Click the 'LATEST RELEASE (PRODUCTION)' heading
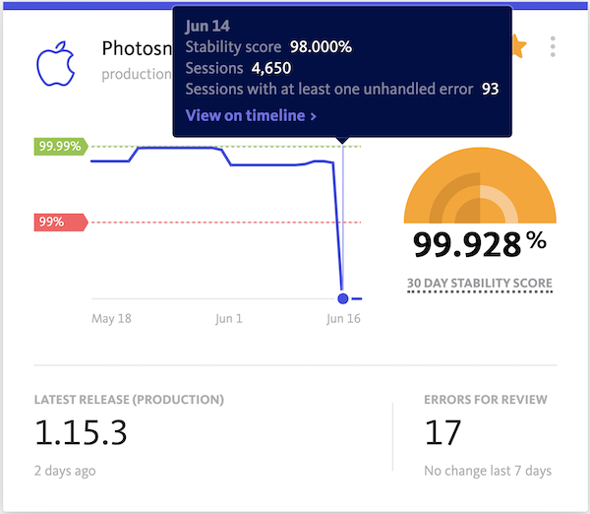This screenshot has width=590, height=514. click(x=129, y=400)
